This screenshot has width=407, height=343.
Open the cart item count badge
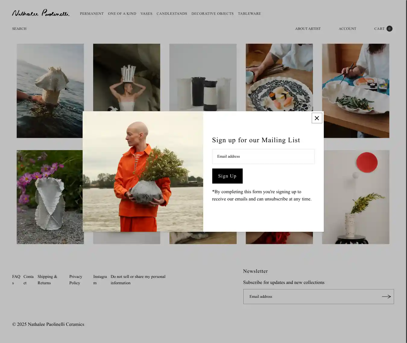(x=389, y=29)
